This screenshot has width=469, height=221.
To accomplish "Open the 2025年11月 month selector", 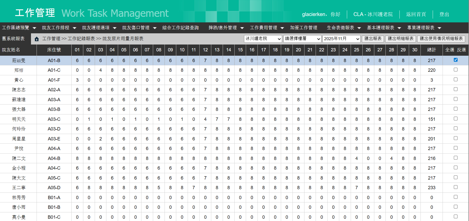I will (341, 39).
